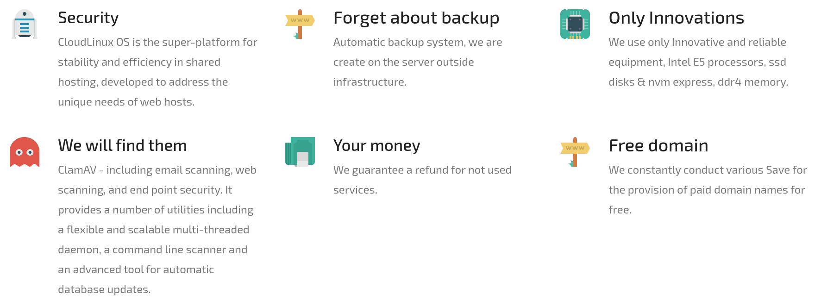This screenshot has height=301, width=815.
Task: Click the We will find them heading
Action: [122, 146]
